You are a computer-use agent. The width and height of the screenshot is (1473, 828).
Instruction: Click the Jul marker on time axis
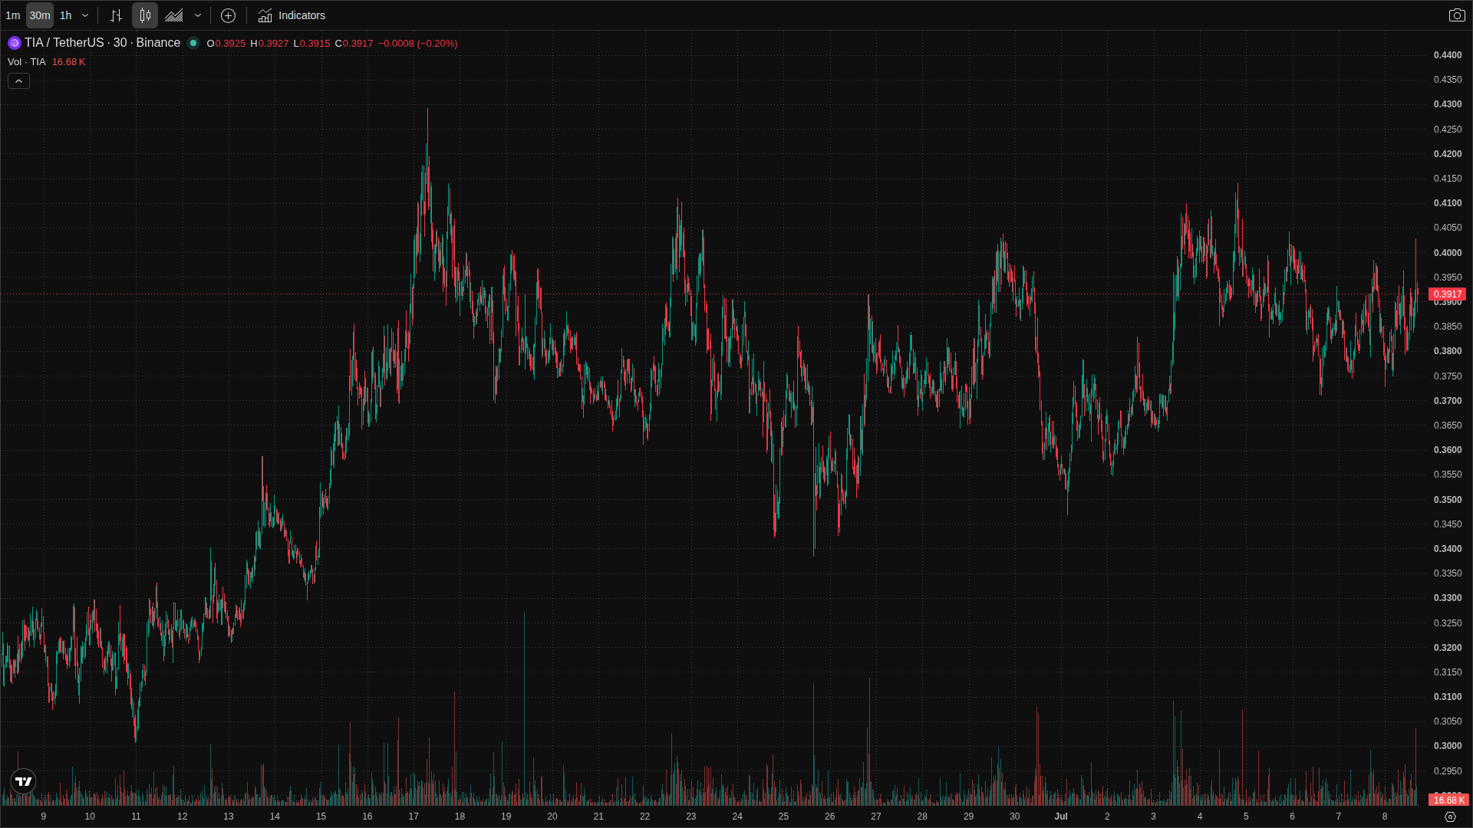pyautogui.click(x=1061, y=816)
